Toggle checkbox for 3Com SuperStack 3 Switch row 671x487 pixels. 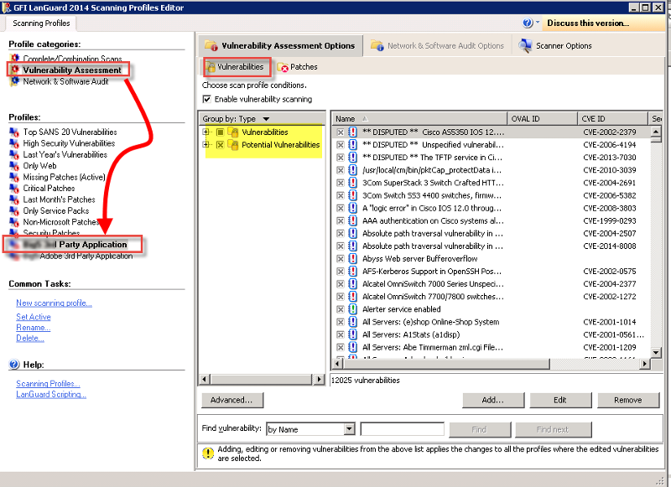(x=341, y=183)
